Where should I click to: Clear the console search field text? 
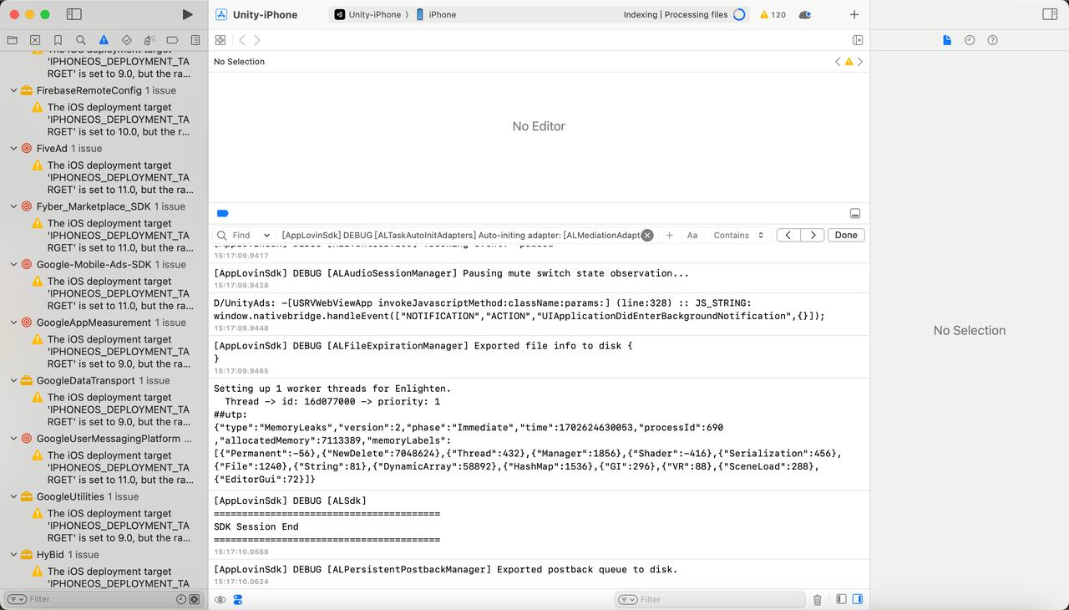tap(647, 236)
